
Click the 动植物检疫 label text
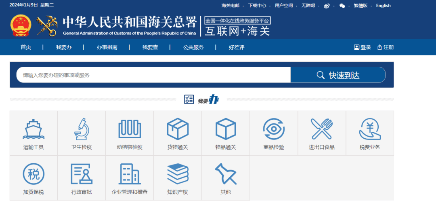130,147
